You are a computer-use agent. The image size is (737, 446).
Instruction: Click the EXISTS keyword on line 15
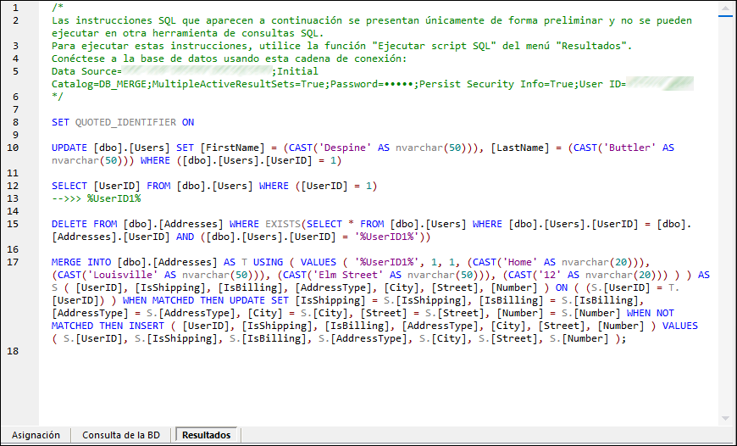[x=284, y=224]
